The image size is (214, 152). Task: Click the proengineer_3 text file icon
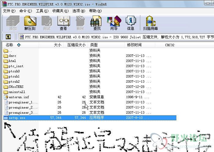tap(6, 112)
